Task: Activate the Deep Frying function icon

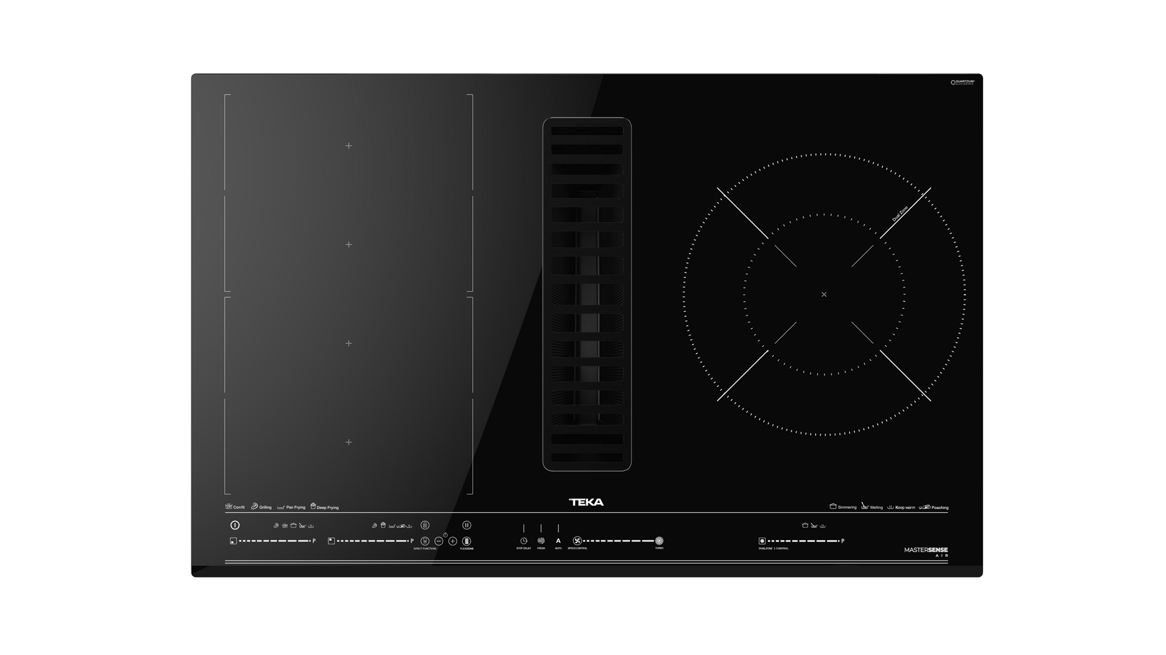Action: pyautogui.click(x=313, y=508)
